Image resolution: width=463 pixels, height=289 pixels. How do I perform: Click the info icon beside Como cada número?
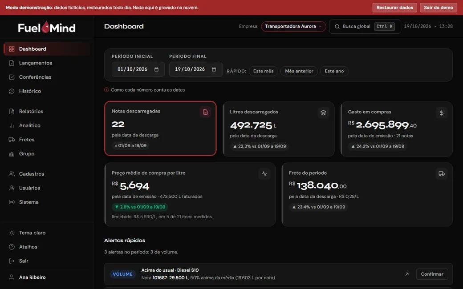click(106, 90)
